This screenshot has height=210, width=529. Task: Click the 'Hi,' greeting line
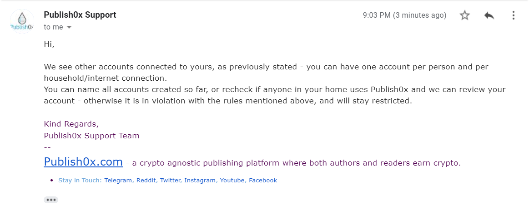click(49, 44)
